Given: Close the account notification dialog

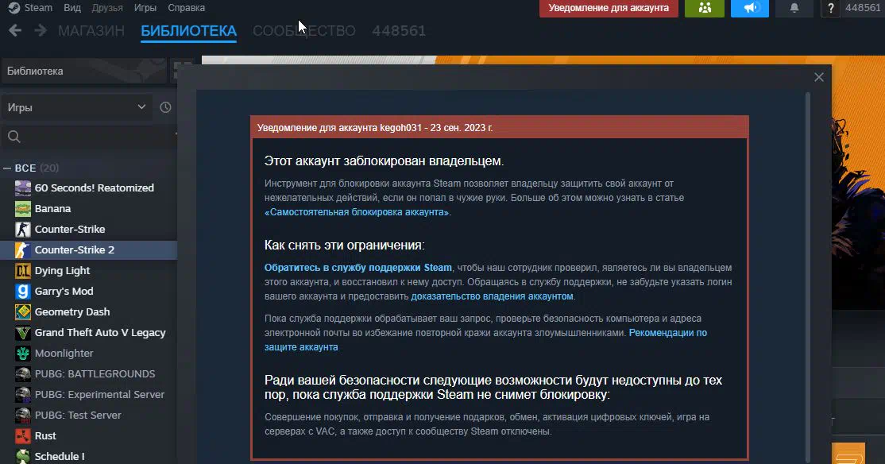Looking at the screenshot, I should (819, 77).
